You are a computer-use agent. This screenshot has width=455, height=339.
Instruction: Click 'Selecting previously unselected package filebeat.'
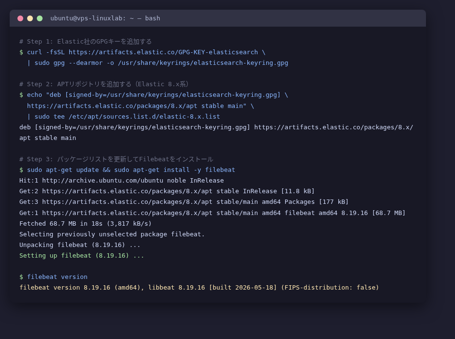click(112, 234)
